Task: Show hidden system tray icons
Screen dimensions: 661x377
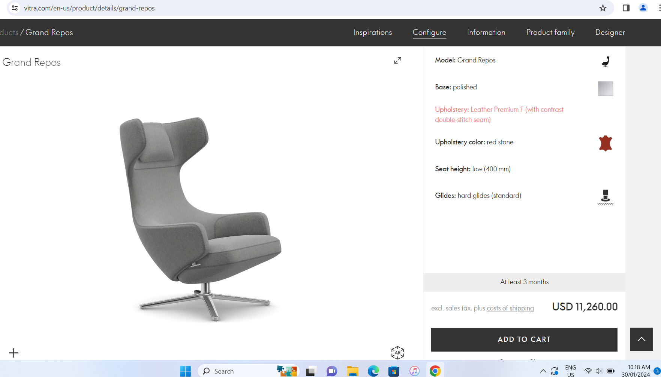Action: point(543,371)
